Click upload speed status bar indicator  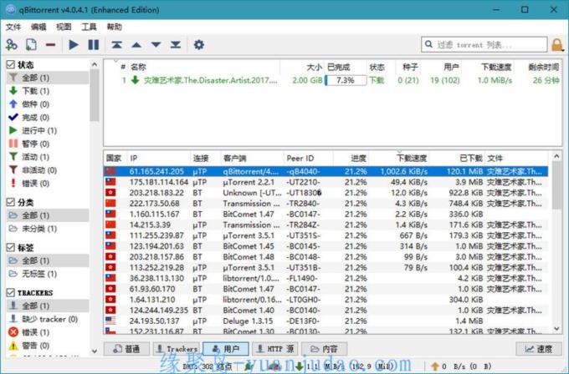[461, 366]
